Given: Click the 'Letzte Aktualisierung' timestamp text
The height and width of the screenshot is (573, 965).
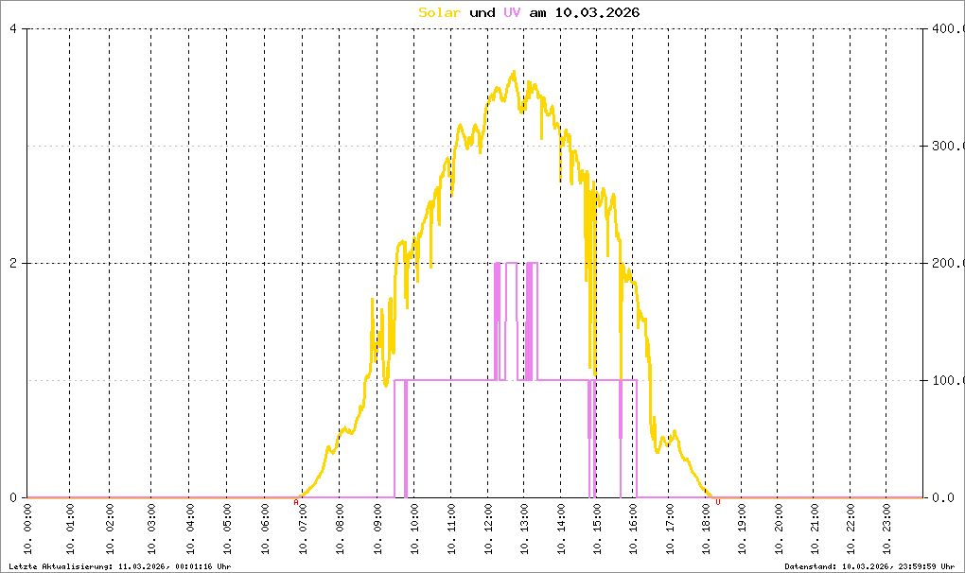Looking at the screenshot, I should point(120,566).
